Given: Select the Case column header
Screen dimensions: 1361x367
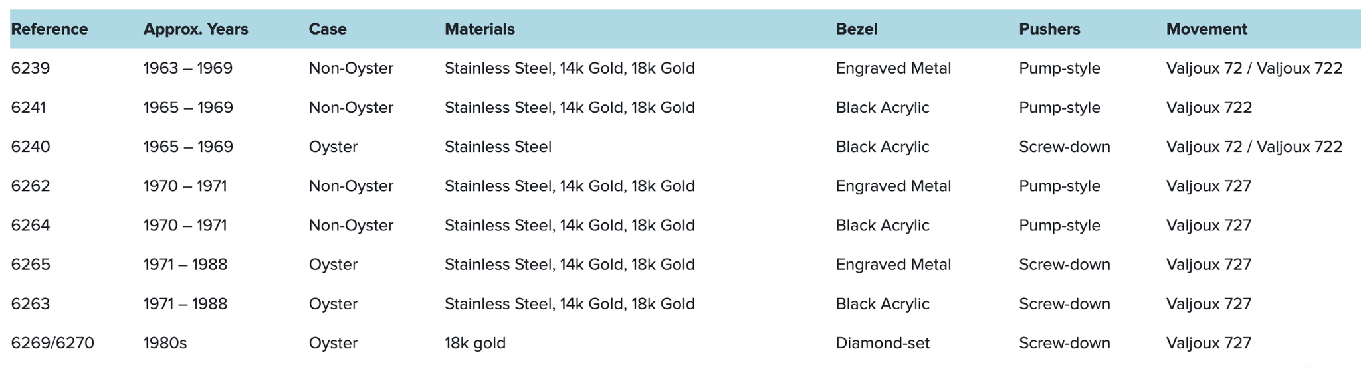Looking at the screenshot, I should 328,29.
